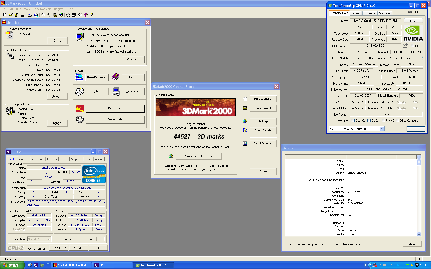Open the Run menu
Screen dimensions: 431x269
point(19,9)
